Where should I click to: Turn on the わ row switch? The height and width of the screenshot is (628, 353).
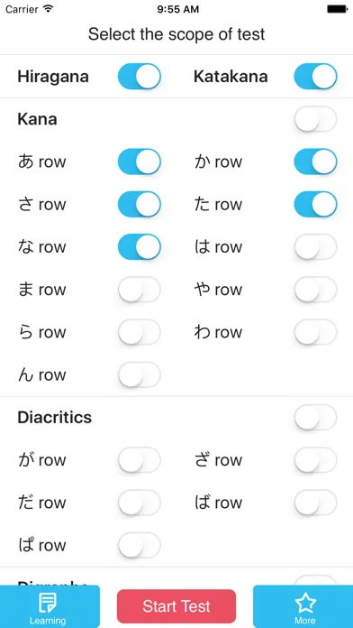pos(315,332)
